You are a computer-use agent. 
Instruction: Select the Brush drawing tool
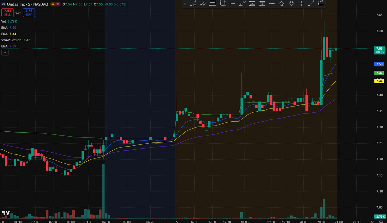243,4
